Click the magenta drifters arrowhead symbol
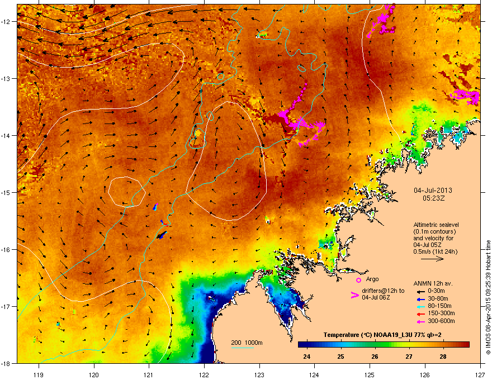 pos(354,294)
